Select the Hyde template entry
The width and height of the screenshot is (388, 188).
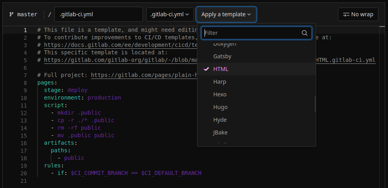tap(220, 120)
